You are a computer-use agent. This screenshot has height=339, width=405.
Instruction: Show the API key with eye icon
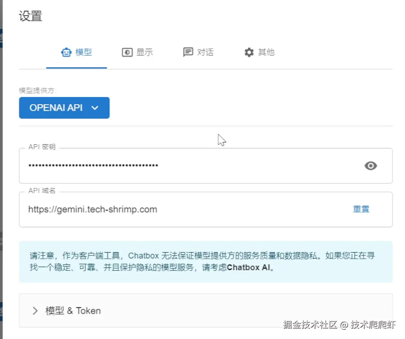click(x=371, y=166)
